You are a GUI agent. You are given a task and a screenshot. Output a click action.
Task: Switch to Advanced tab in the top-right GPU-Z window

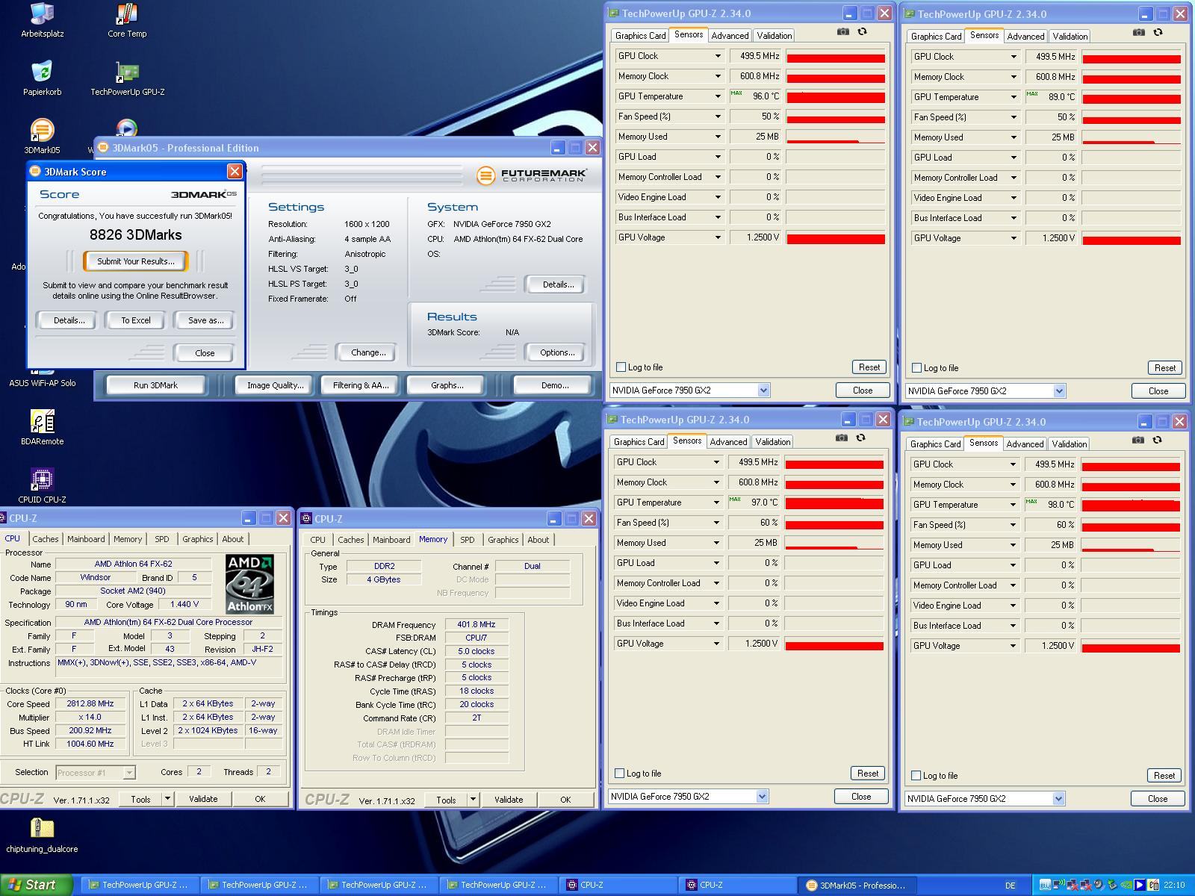pyautogui.click(x=1025, y=37)
